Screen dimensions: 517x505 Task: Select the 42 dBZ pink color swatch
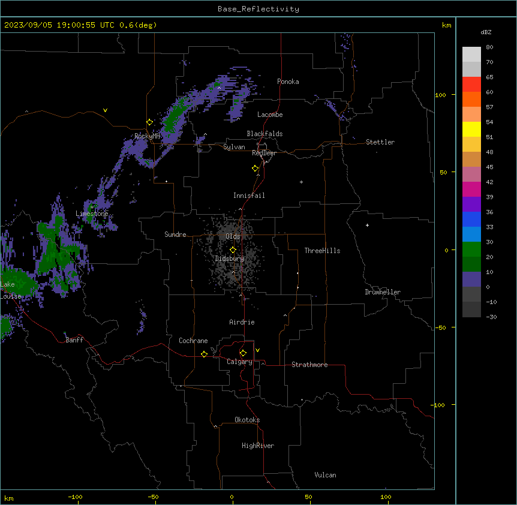coord(471,174)
